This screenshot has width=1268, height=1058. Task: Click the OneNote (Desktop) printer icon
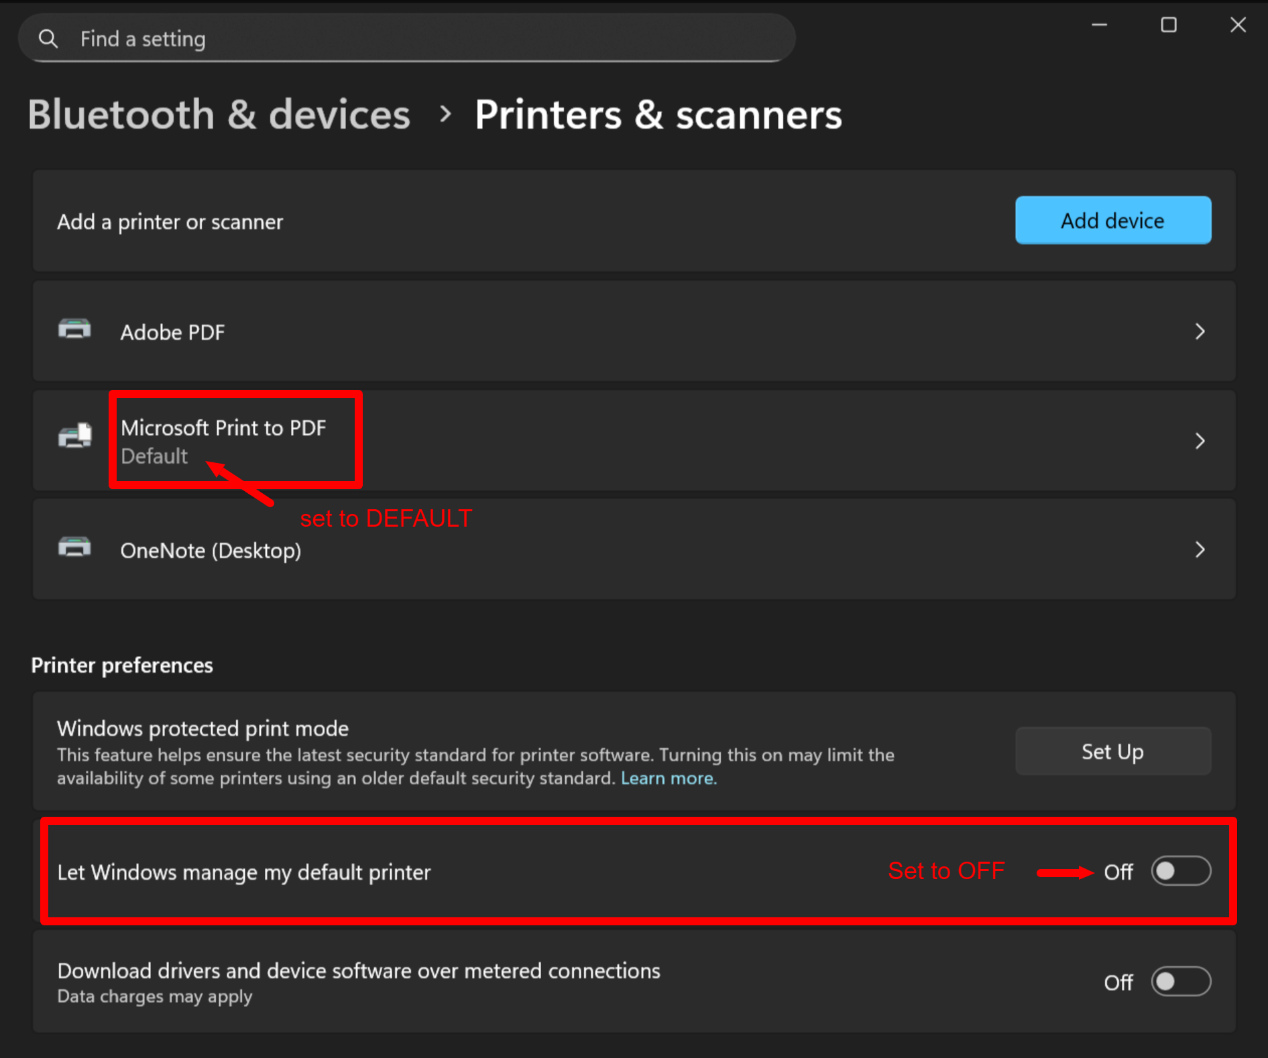pos(74,547)
